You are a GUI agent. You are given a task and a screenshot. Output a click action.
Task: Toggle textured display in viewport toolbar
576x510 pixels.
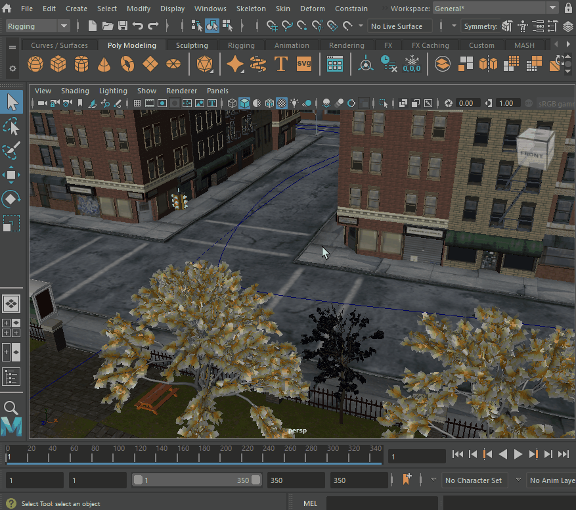pos(282,103)
